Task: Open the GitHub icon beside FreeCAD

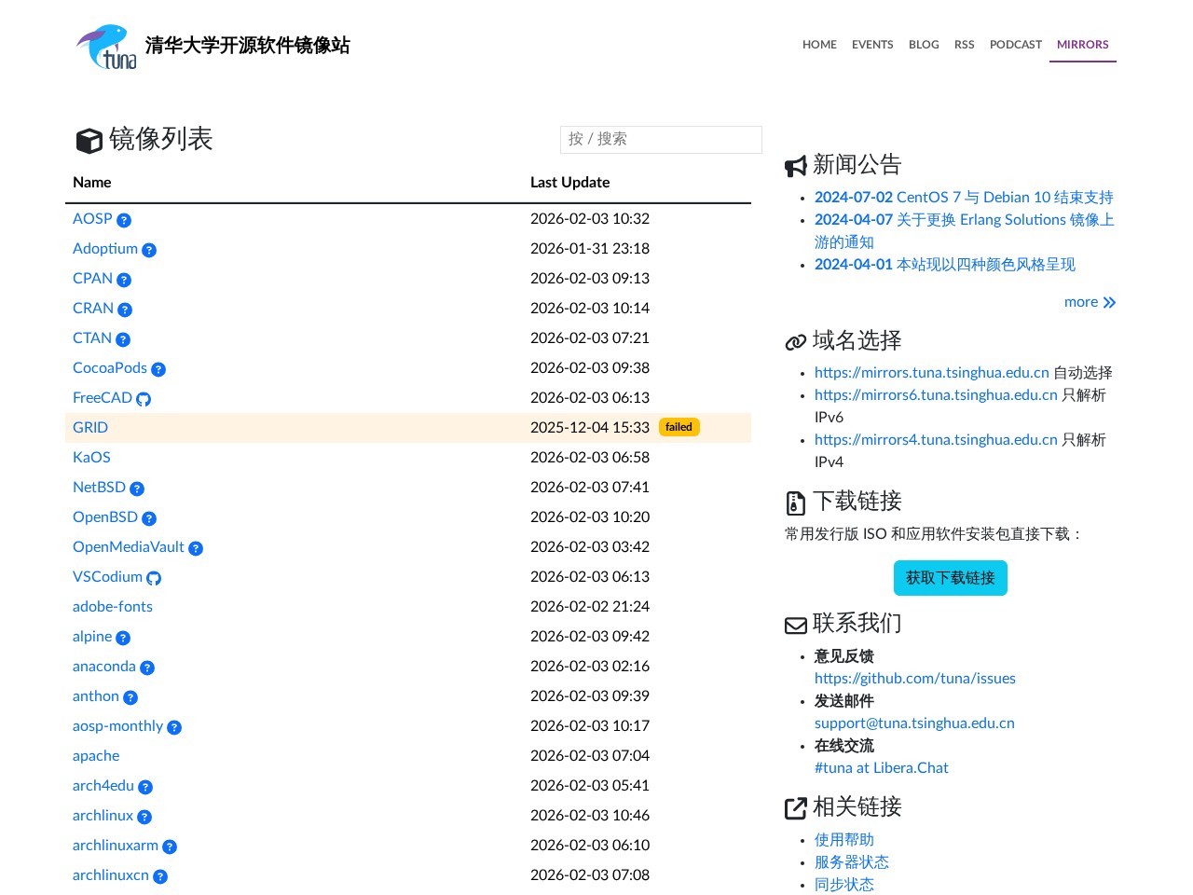Action: tap(144, 398)
